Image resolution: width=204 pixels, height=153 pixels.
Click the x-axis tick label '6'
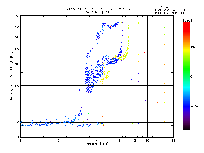tap(119, 141)
